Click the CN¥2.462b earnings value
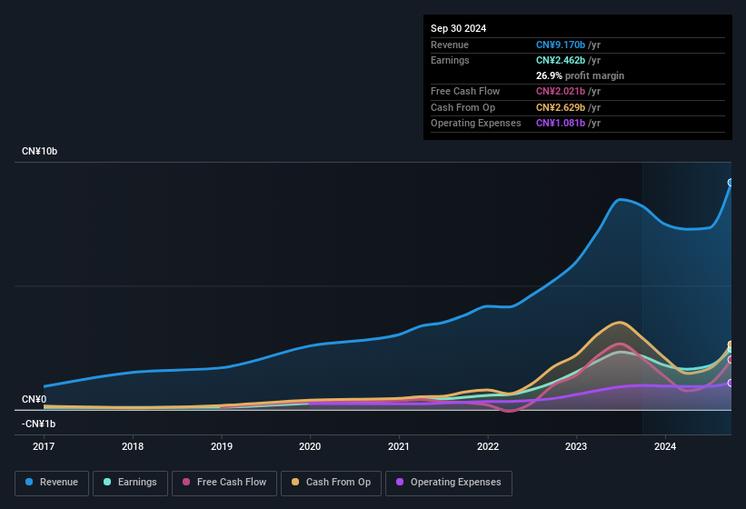 (561, 60)
